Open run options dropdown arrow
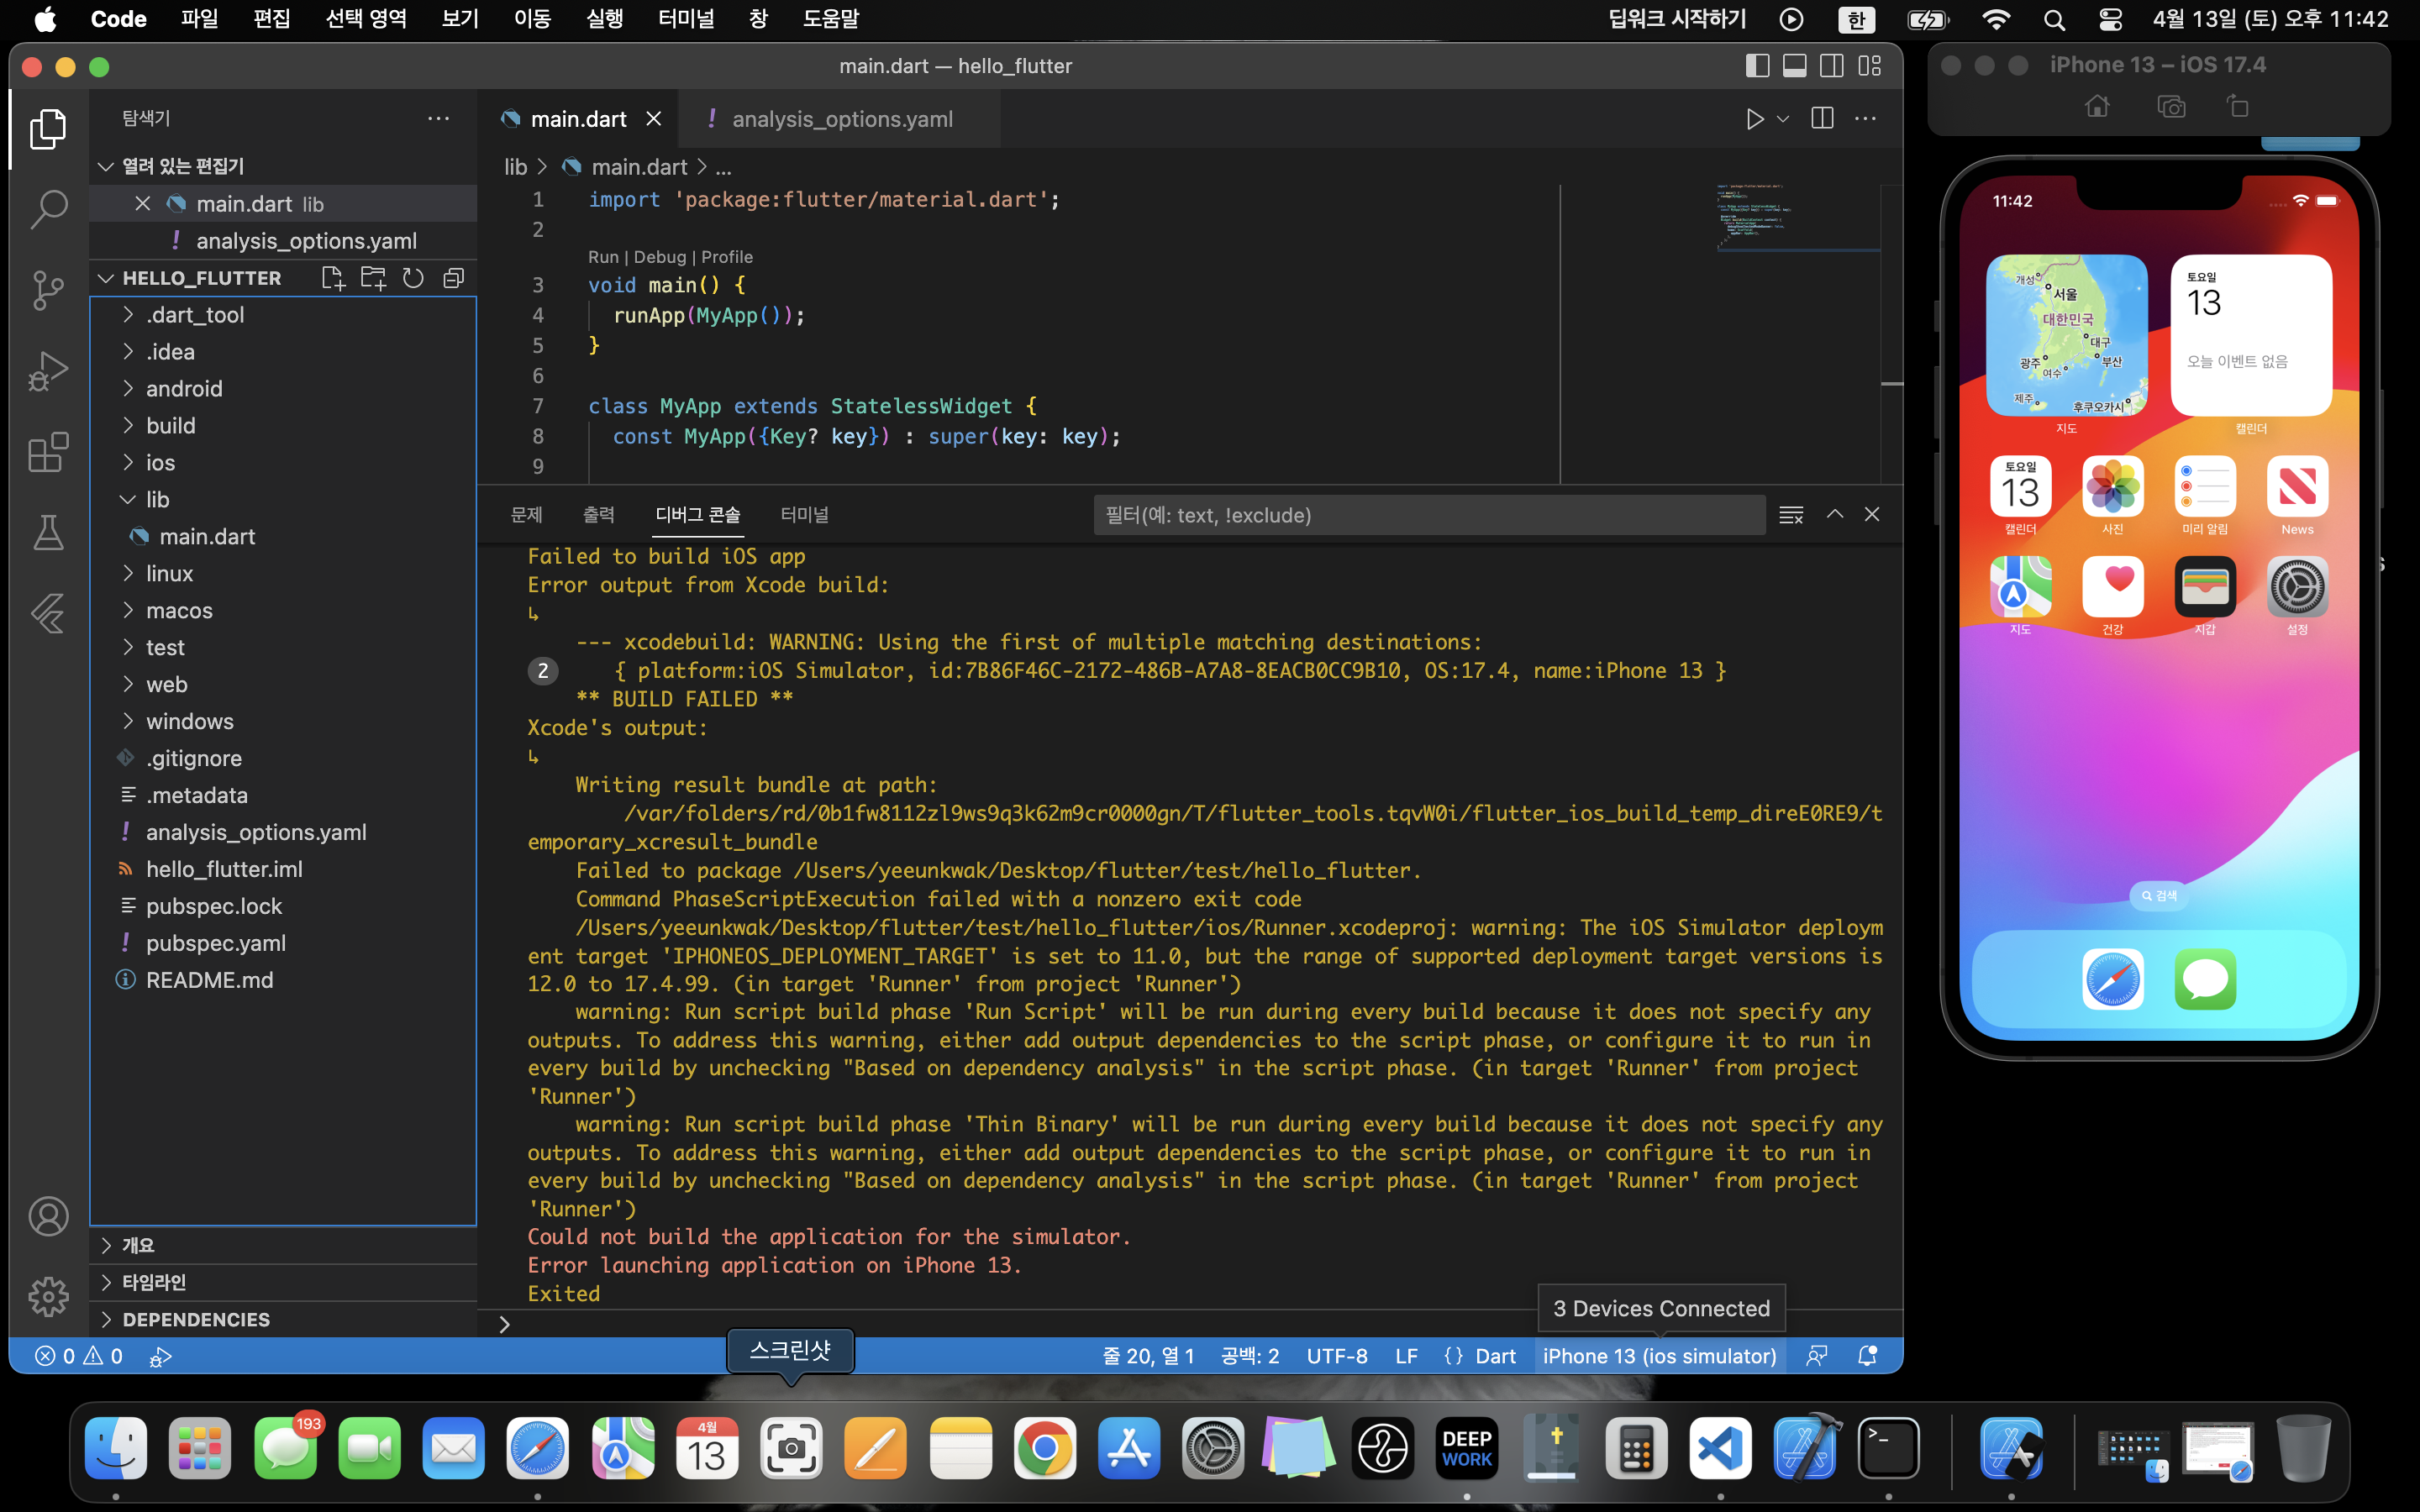 (x=1782, y=119)
